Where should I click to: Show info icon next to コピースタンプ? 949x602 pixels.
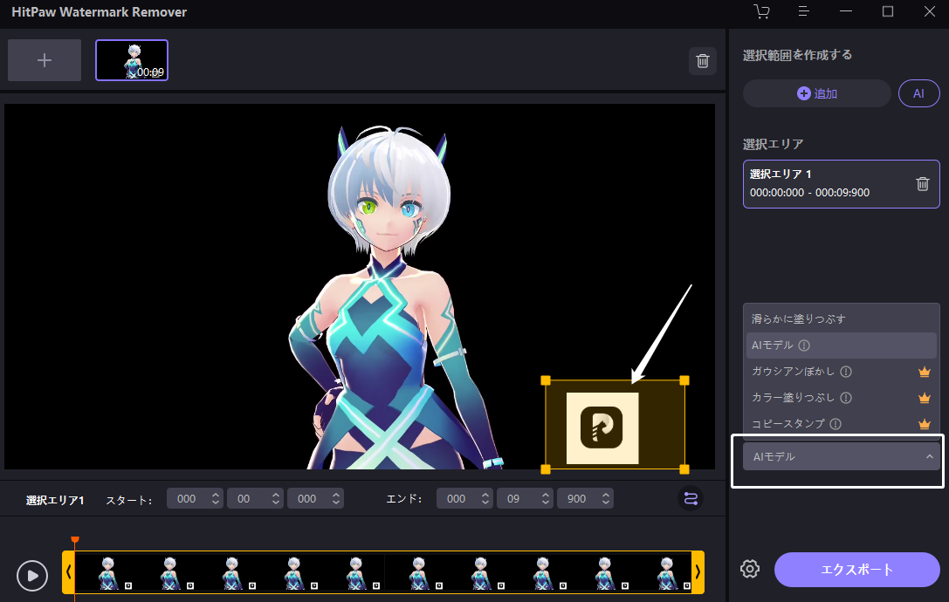(x=836, y=424)
